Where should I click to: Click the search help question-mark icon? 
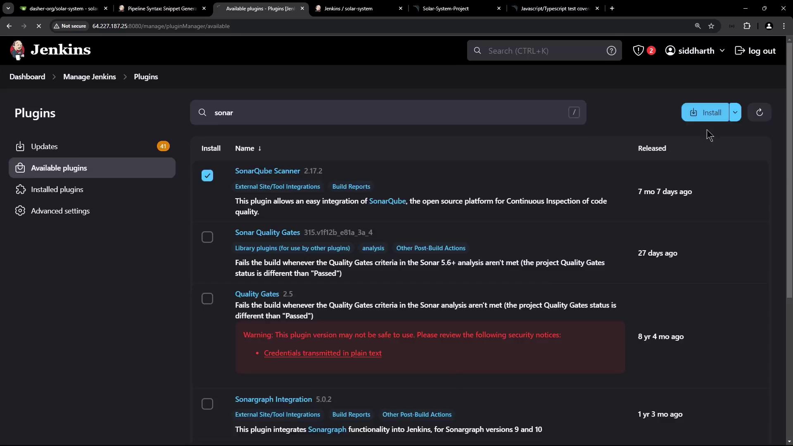click(611, 50)
